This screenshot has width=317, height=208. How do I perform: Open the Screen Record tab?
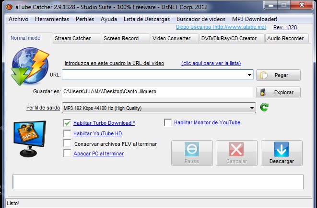click(125, 38)
